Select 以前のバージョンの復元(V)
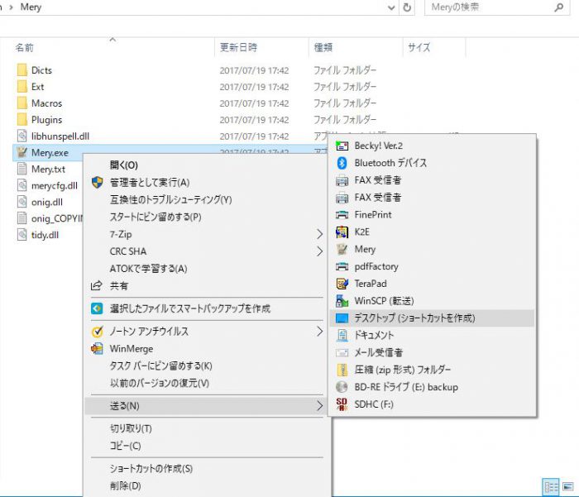 point(207,383)
